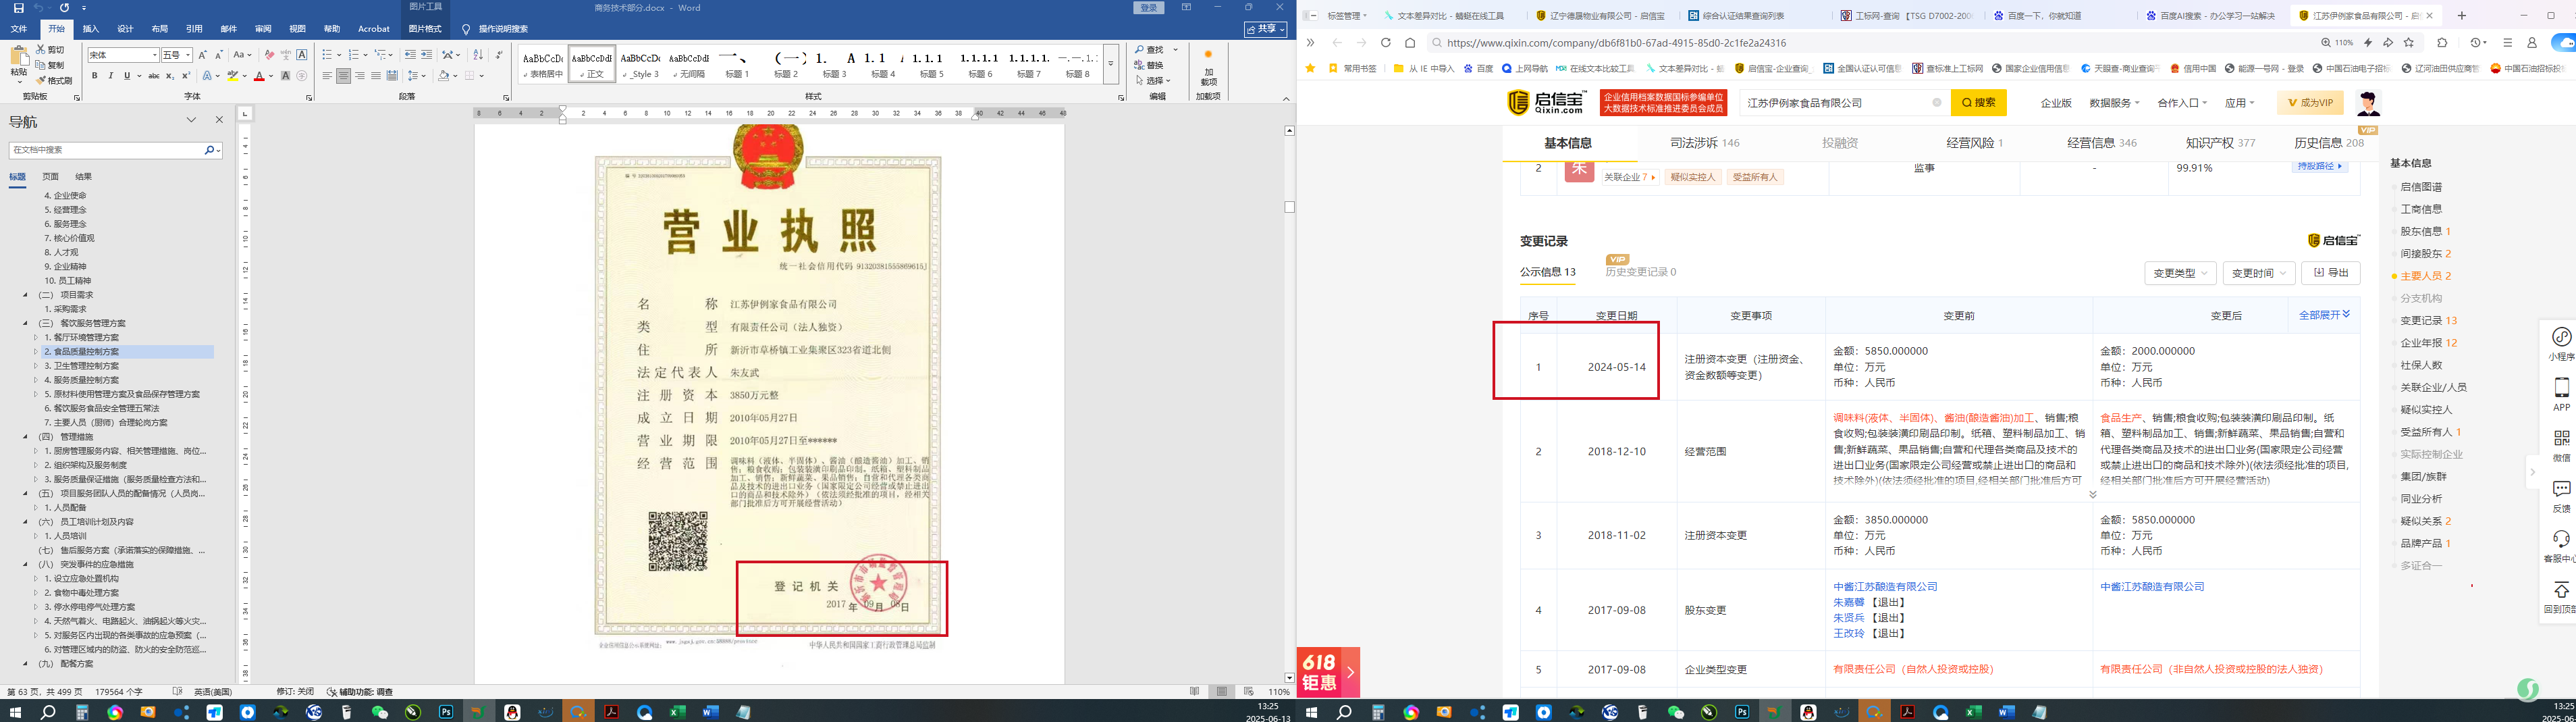The height and width of the screenshot is (722, 2576).
Task: Toggle center alignment in Word
Action: 343,76
